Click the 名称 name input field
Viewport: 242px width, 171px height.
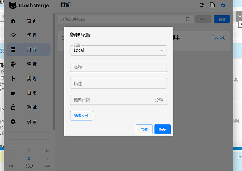119,67
